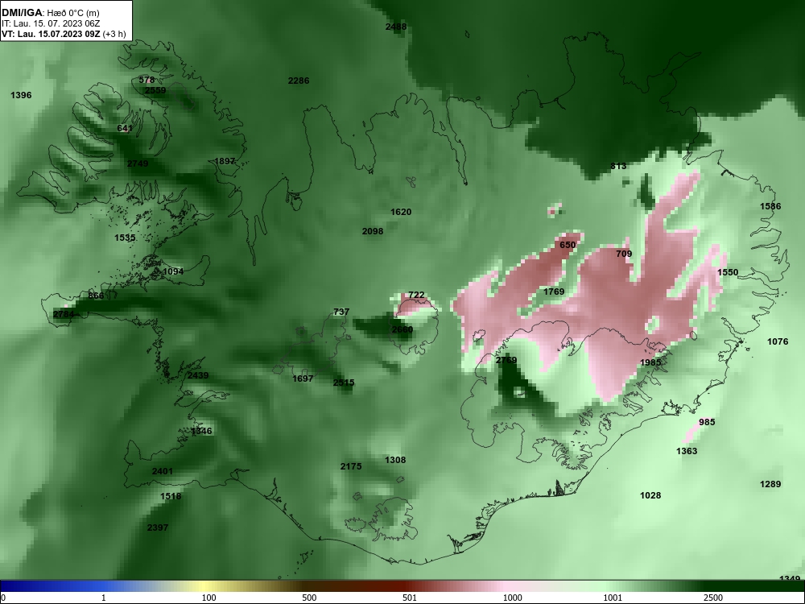Click the map value 1518
Image resolution: width=805 pixels, height=604 pixels.
tap(171, 495)
